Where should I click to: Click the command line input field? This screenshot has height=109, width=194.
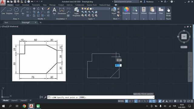(101, 97)
